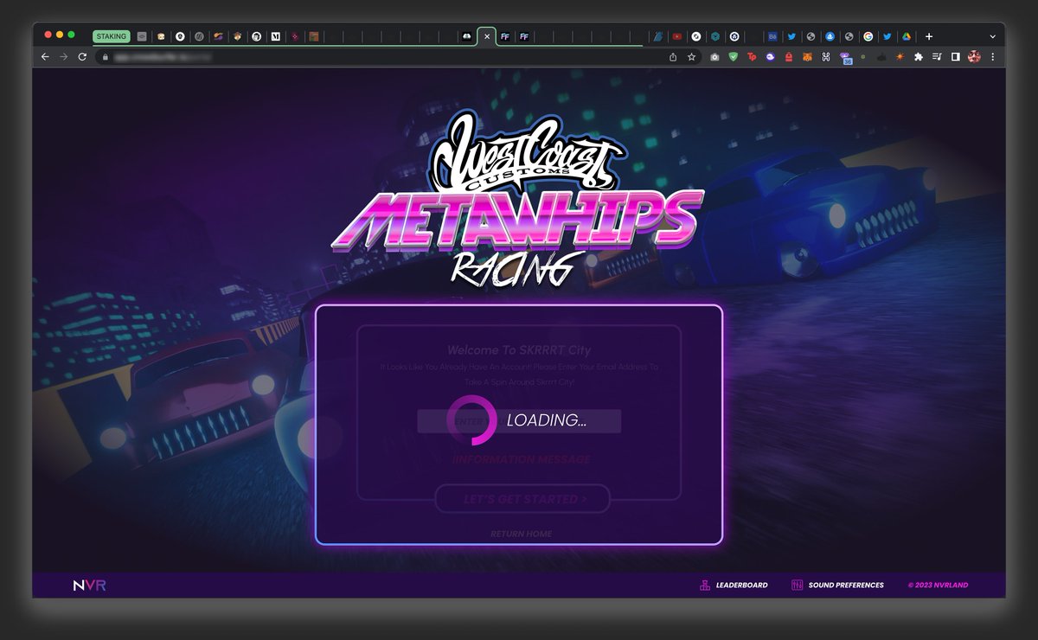1038x640 pixels.
Task: Reload the page with refresh icon
Action: point(82,56)
